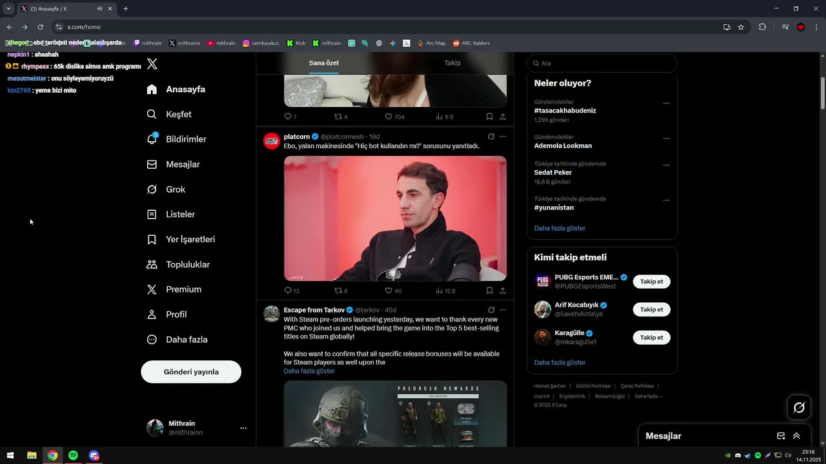Open Grok explain icon on platcorn post
The height and width of the screenshot is (464, 826).
pos(491,137)
